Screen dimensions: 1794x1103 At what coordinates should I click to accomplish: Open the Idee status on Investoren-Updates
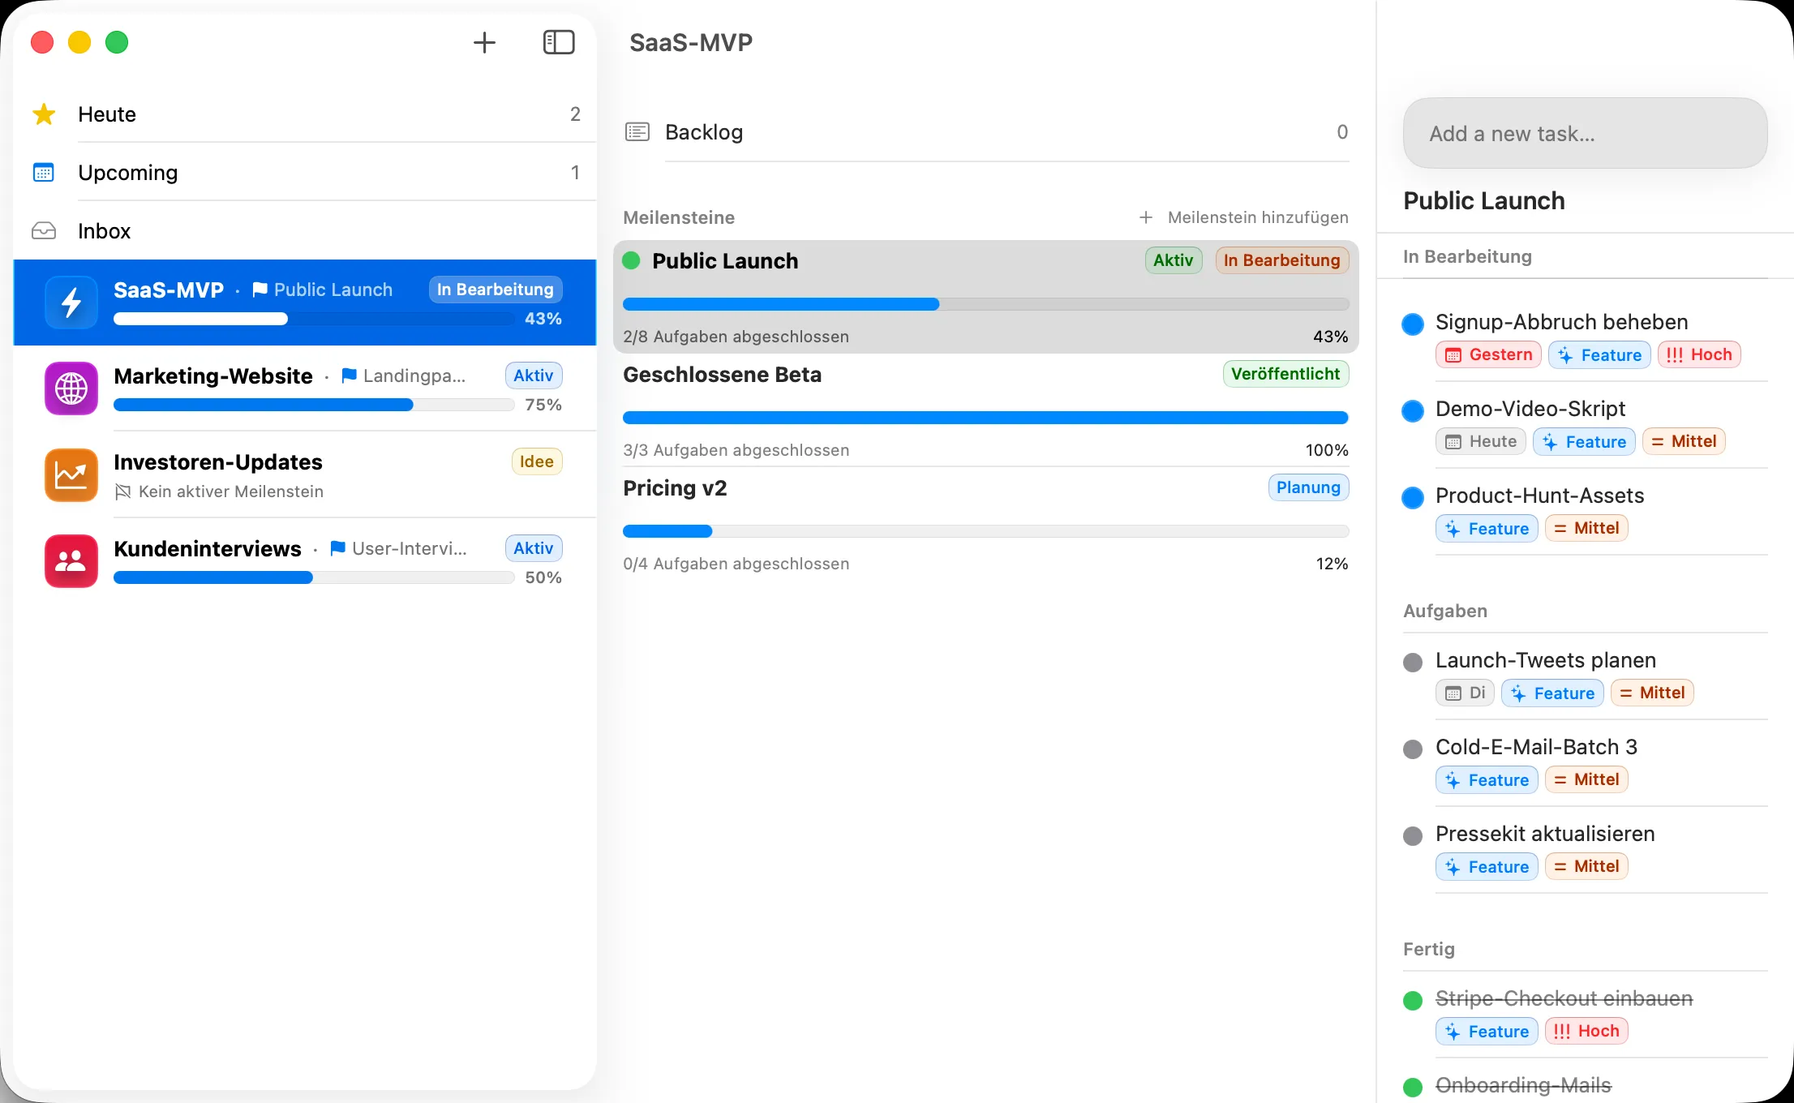536,461
